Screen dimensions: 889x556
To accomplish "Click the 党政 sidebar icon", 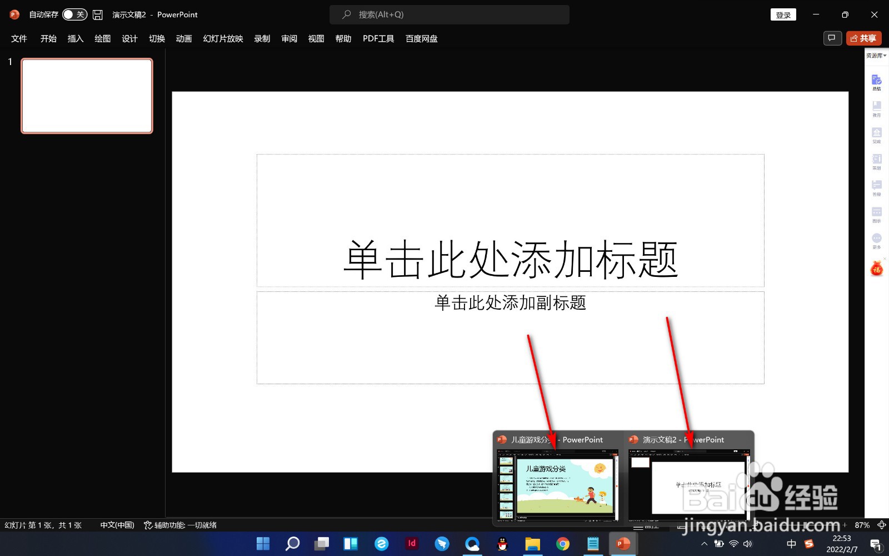I will [877, 135].
